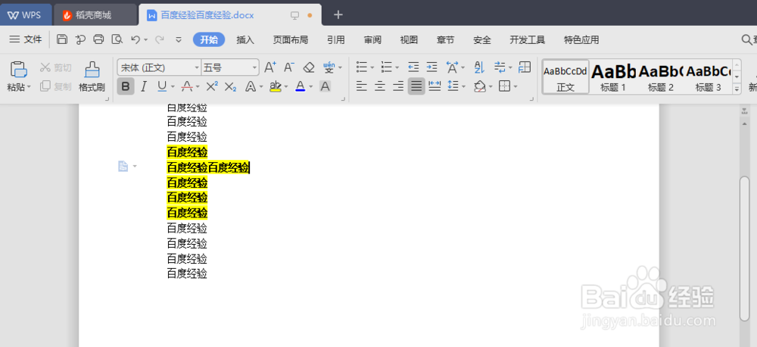Open the 视图 ribbon tab
The height and width of the screenshot is (347, 757).
(409, 40)
